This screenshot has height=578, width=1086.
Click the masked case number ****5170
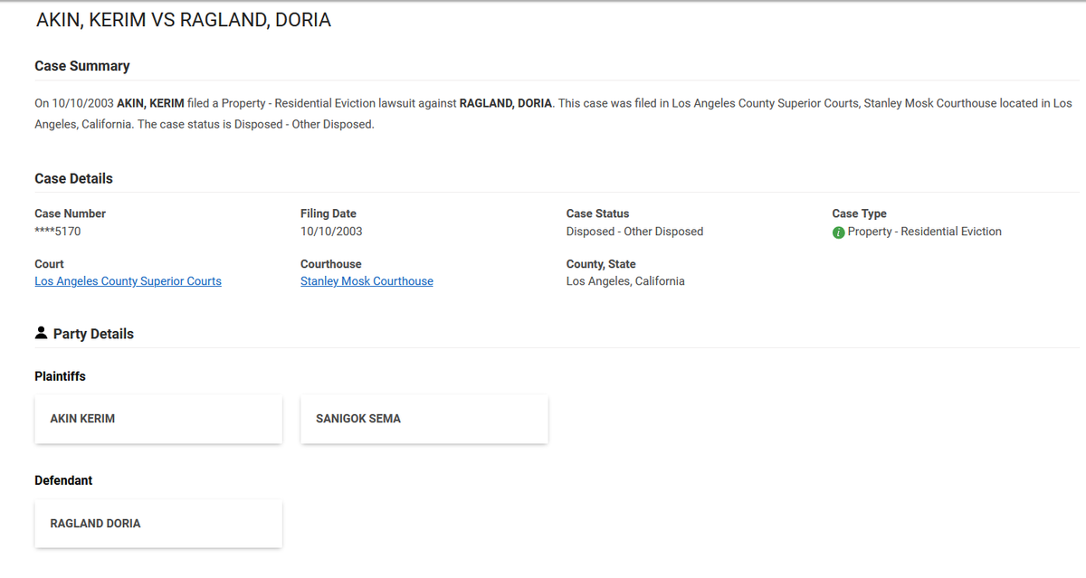click(x=58, y=232)
